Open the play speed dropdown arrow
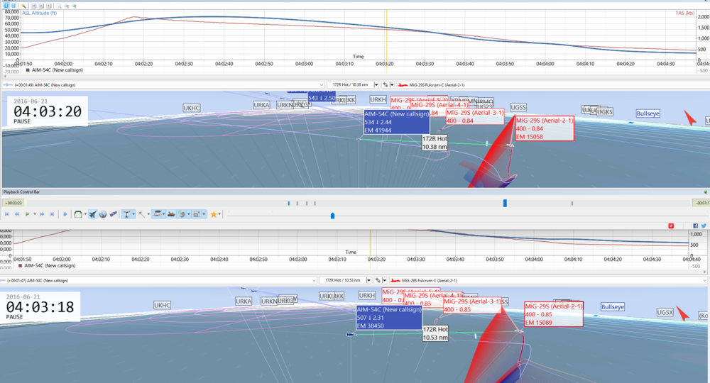Screen dimensions: 710x383 tap(35, 214)
